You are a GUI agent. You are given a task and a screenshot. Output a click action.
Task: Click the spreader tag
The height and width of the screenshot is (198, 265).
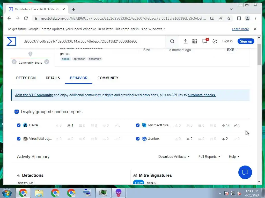pyautogui.click(x=79, y=59)
